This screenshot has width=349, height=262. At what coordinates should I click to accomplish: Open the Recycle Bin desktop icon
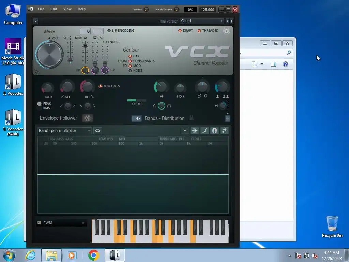click(x=332, y=227)
